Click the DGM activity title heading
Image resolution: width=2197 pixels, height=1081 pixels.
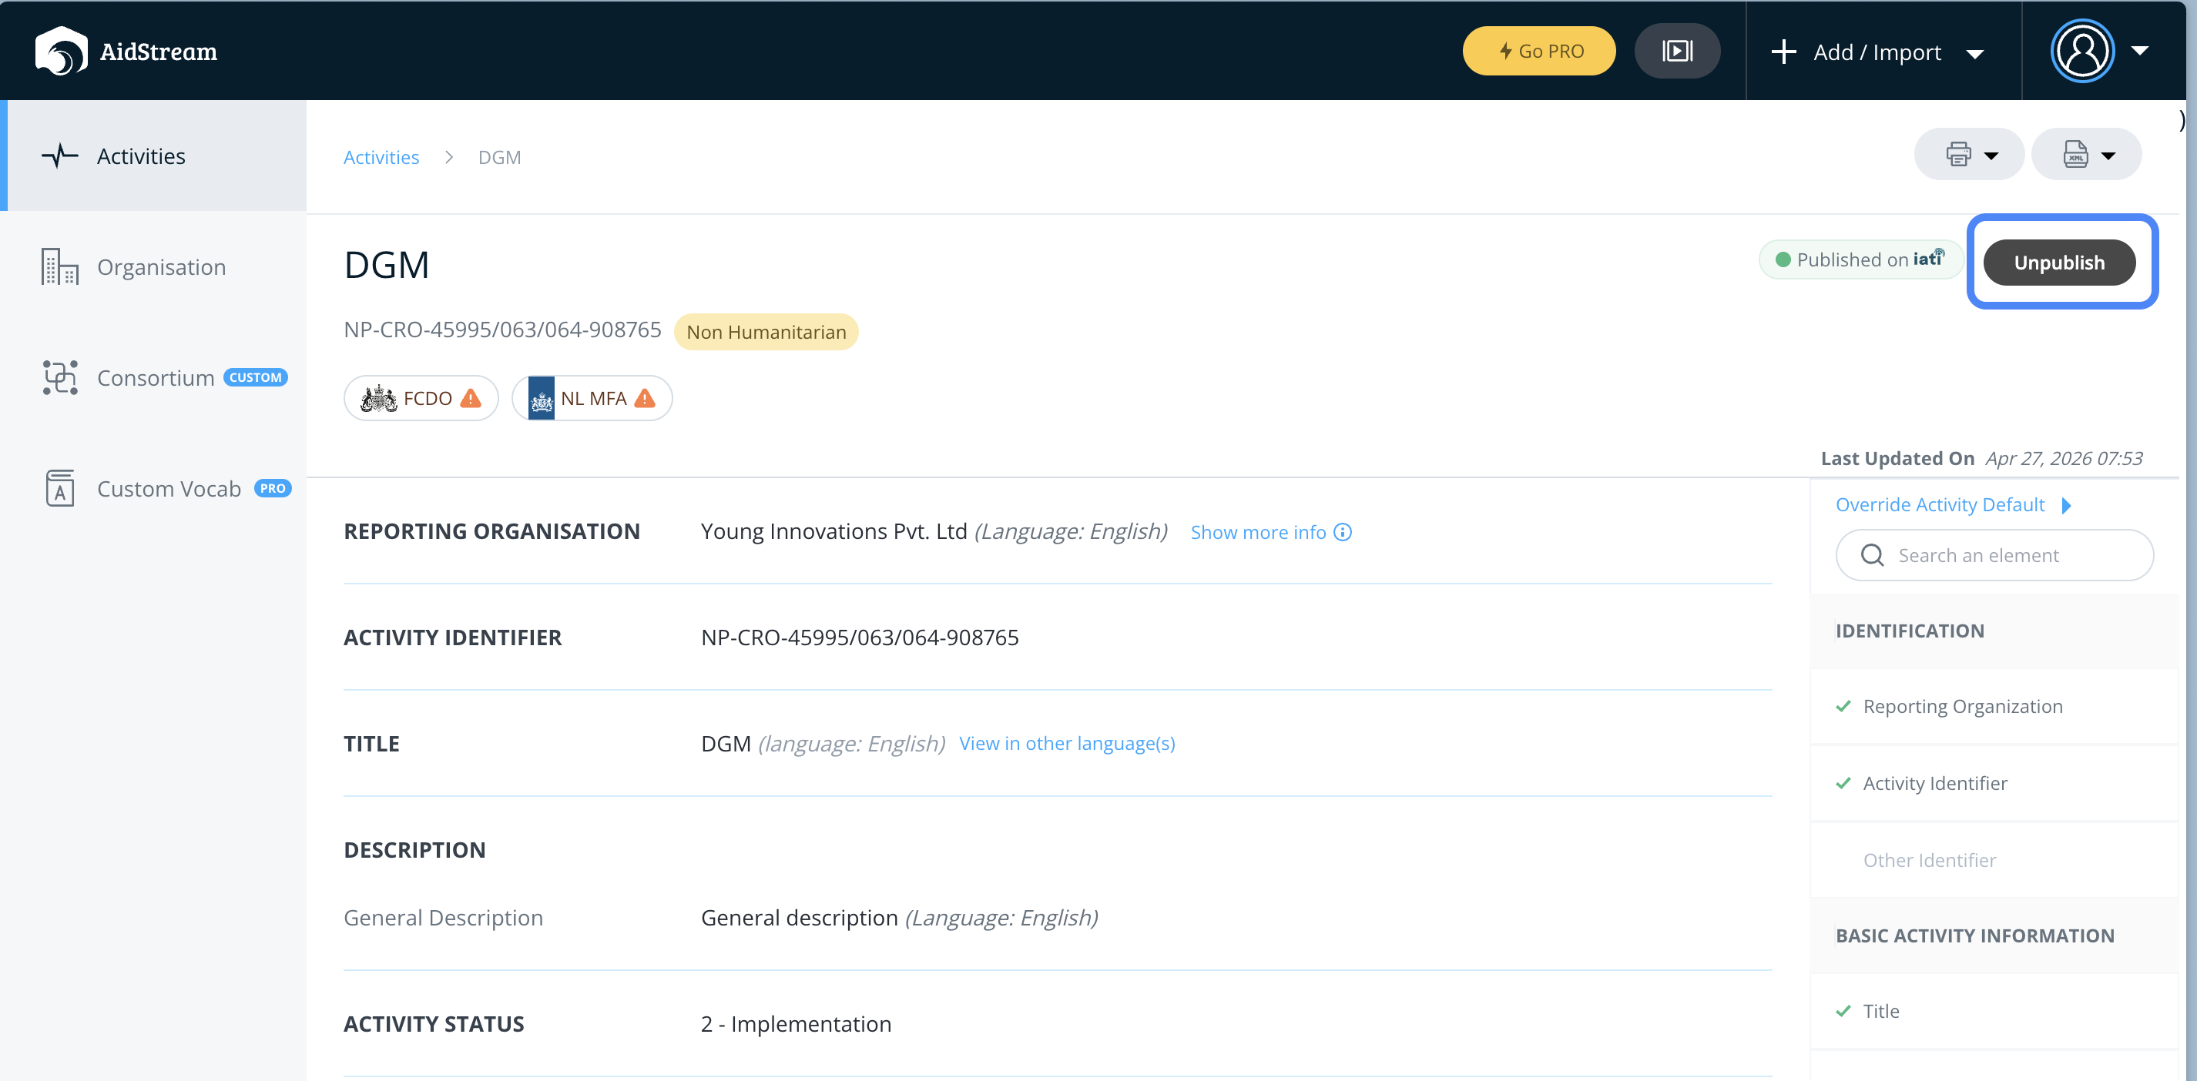(x=387, y=265)
